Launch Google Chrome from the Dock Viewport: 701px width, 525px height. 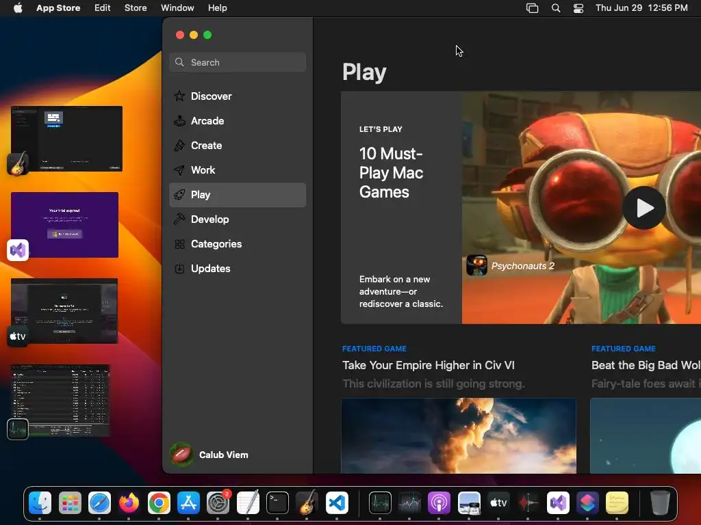[159, 503]
